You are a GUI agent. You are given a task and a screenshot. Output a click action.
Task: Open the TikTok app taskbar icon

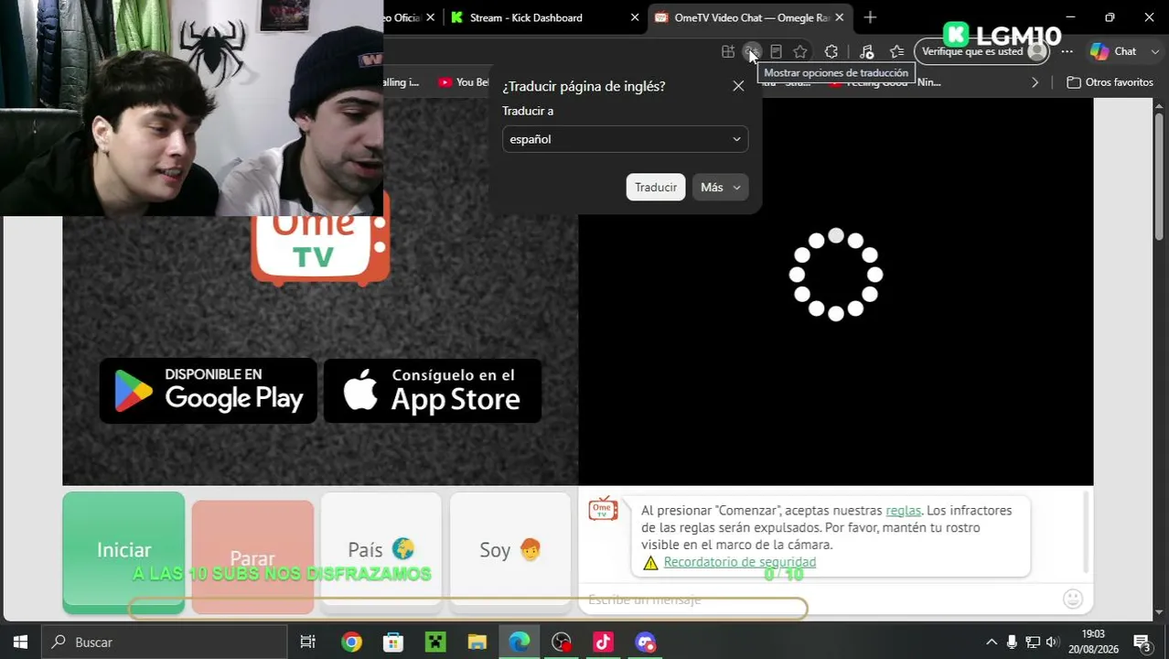point(604,643)
